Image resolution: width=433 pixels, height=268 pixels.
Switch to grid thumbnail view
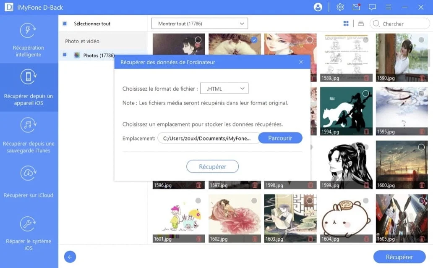coord(346,24)
